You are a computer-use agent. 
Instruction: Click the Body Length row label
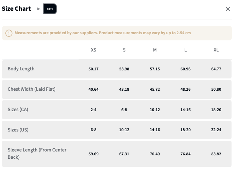[x=21, y=69]
